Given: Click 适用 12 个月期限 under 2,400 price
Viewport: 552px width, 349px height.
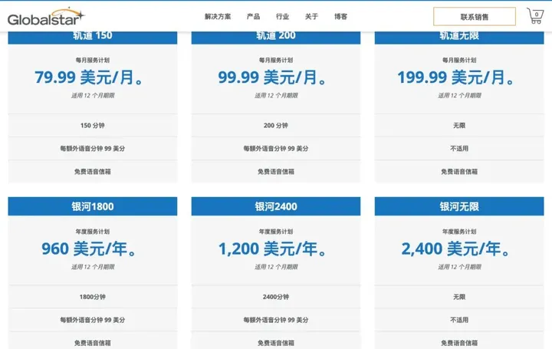Looking at the screenshot, I should (459, 267).
